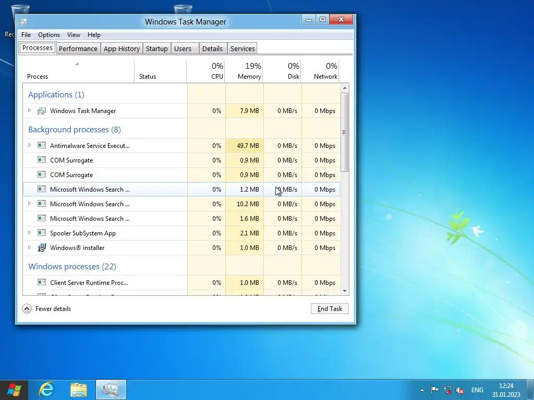Select the Background processes (8) heading
Viewport: 534px width, 400px height.
tap(75, 130)
